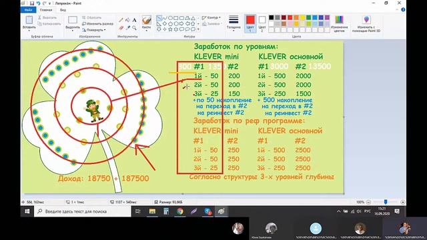The image size is (427, 240).
Task: Open Chrome from the taskbar
Action: tap(180, 211)
